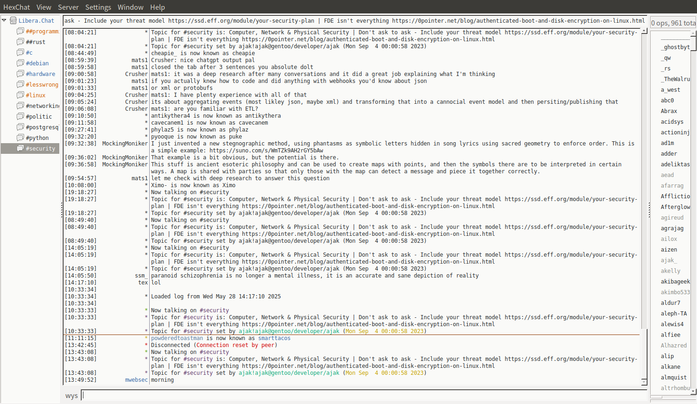Select user akibageek in the user list

pyautogui.click(x=675, y=282)
